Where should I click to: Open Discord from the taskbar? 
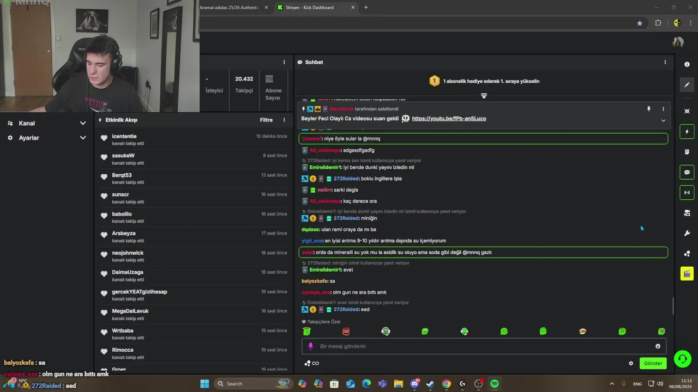414,384
